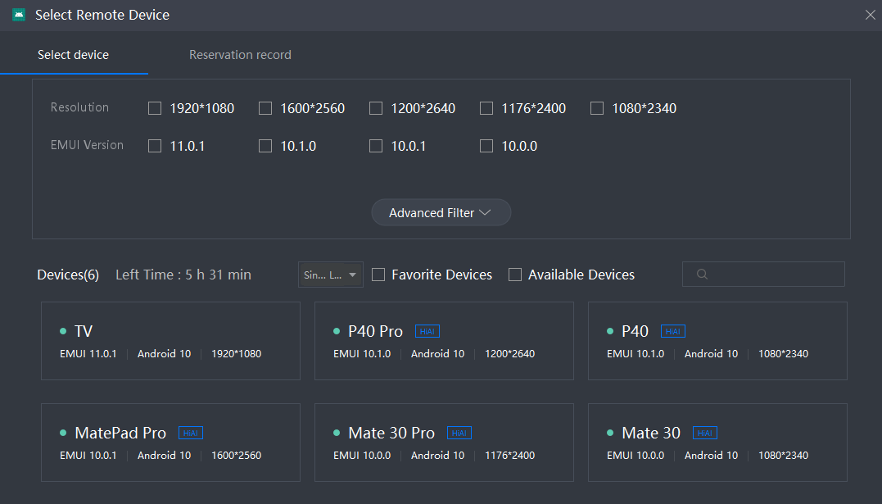Enable EMUI version 11.0.1 filter
The height and width of the screenshot is (504, 882).
pyautogui.click(x=155, y=146)
